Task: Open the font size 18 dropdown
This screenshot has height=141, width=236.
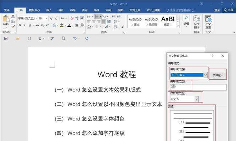Action: tap(47, 18)
